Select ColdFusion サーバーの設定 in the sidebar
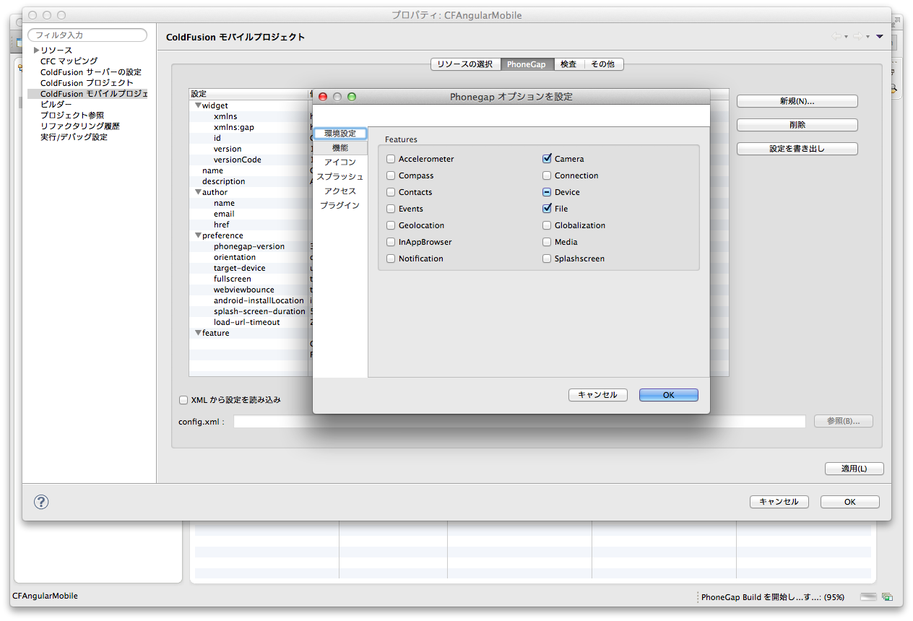Image resolution: width=913 pixels, height=621 pixels. [x=91, y=72]
